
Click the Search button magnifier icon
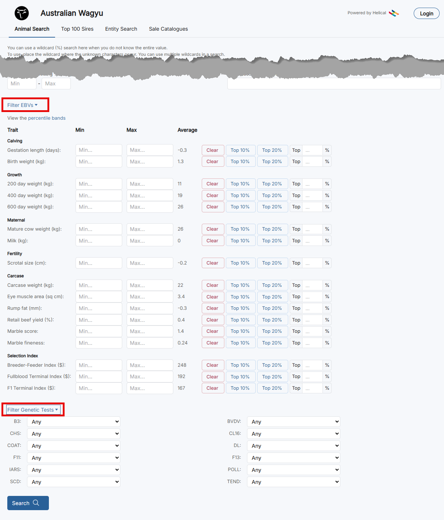coord(36,503)
